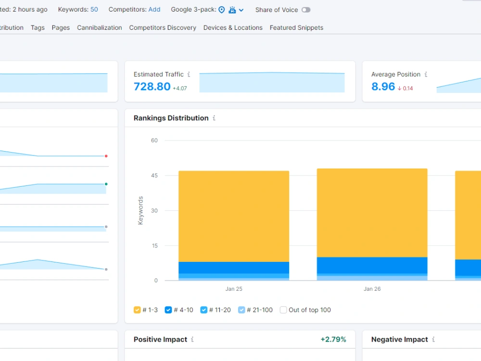The height and width of the screenshot is (361, 481).
Task: Click the Estimated Traffic value 728.80
Action: [x=152, y=87]
